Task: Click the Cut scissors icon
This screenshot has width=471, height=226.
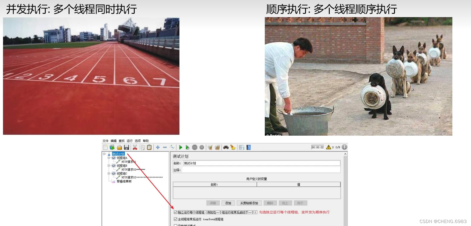Action: coord(135,147)
